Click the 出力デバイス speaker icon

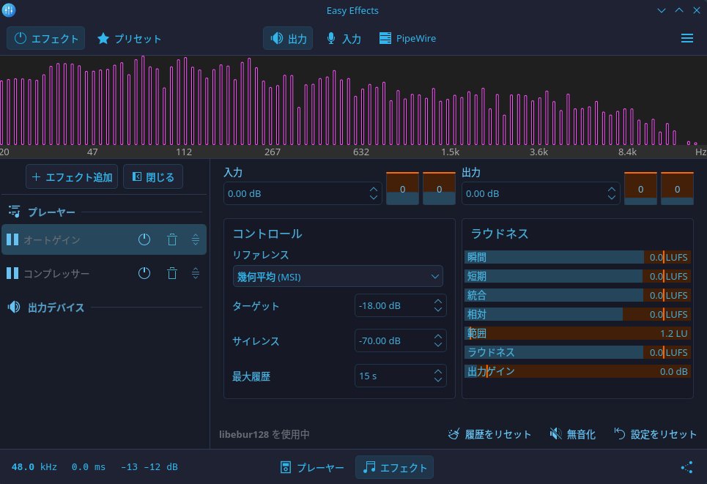[14, 308]
